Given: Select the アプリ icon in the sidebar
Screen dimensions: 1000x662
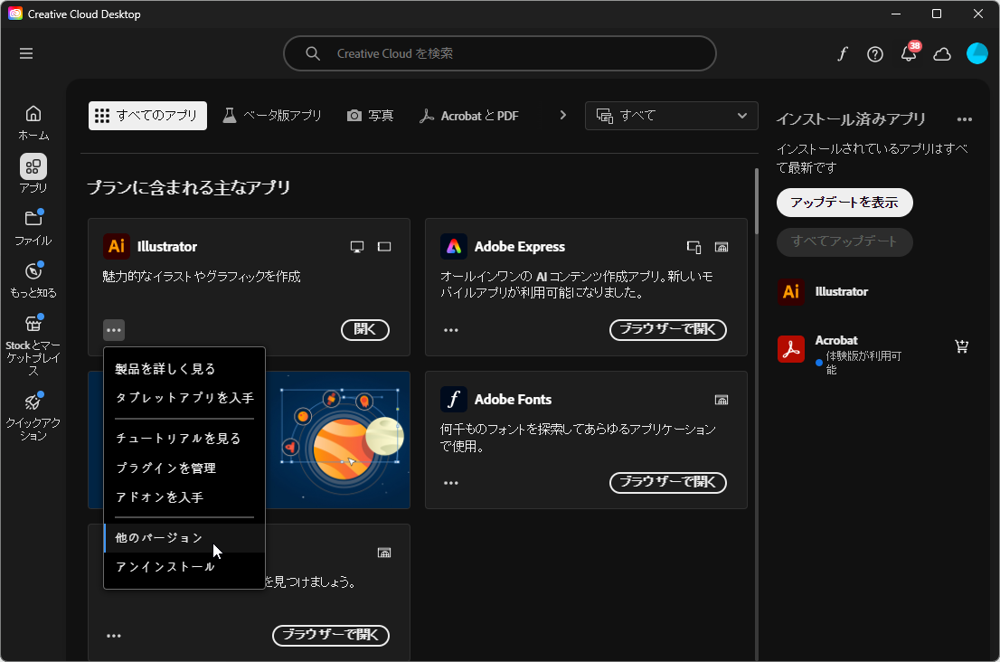Looking at the screenshot, I should tap(33, 167).
